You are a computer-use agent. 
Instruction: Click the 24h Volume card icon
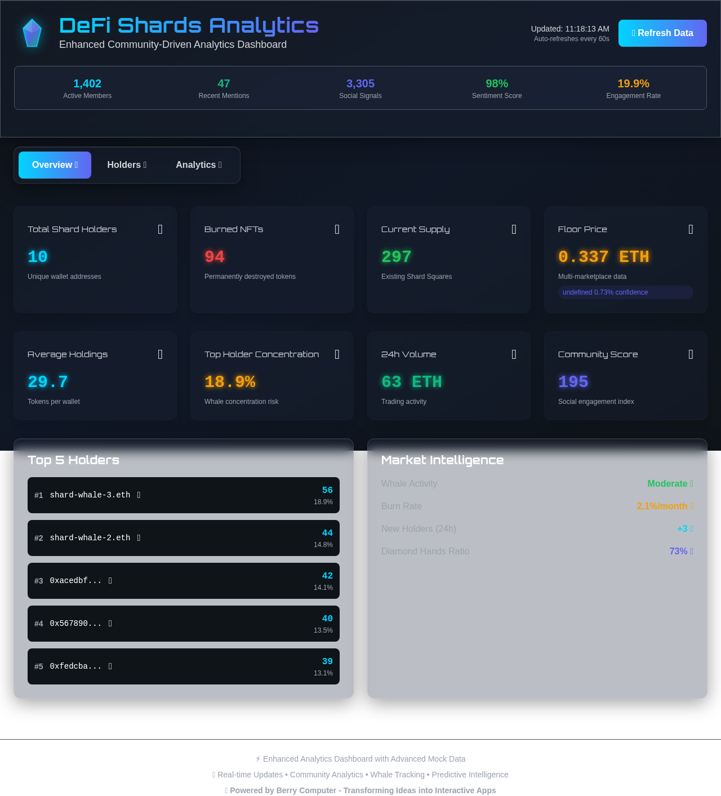pos(513,354)
